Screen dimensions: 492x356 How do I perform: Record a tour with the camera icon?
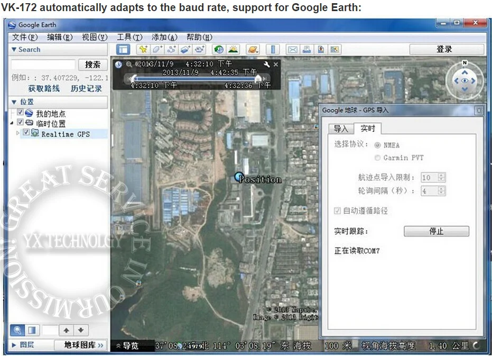(x=199, y=49)
